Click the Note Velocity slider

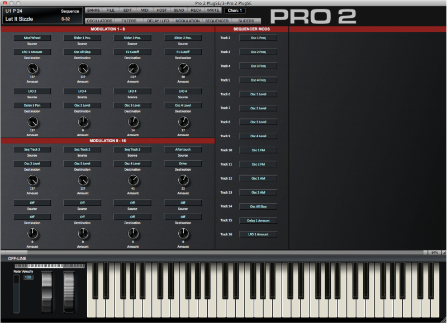point(17,293)
